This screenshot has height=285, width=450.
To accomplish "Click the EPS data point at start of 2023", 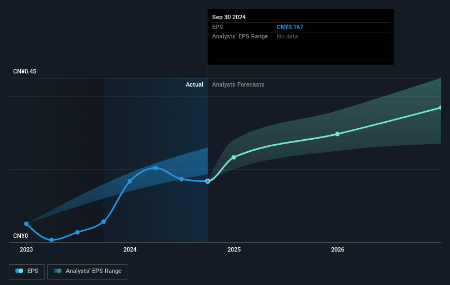I will coord(26,224).
